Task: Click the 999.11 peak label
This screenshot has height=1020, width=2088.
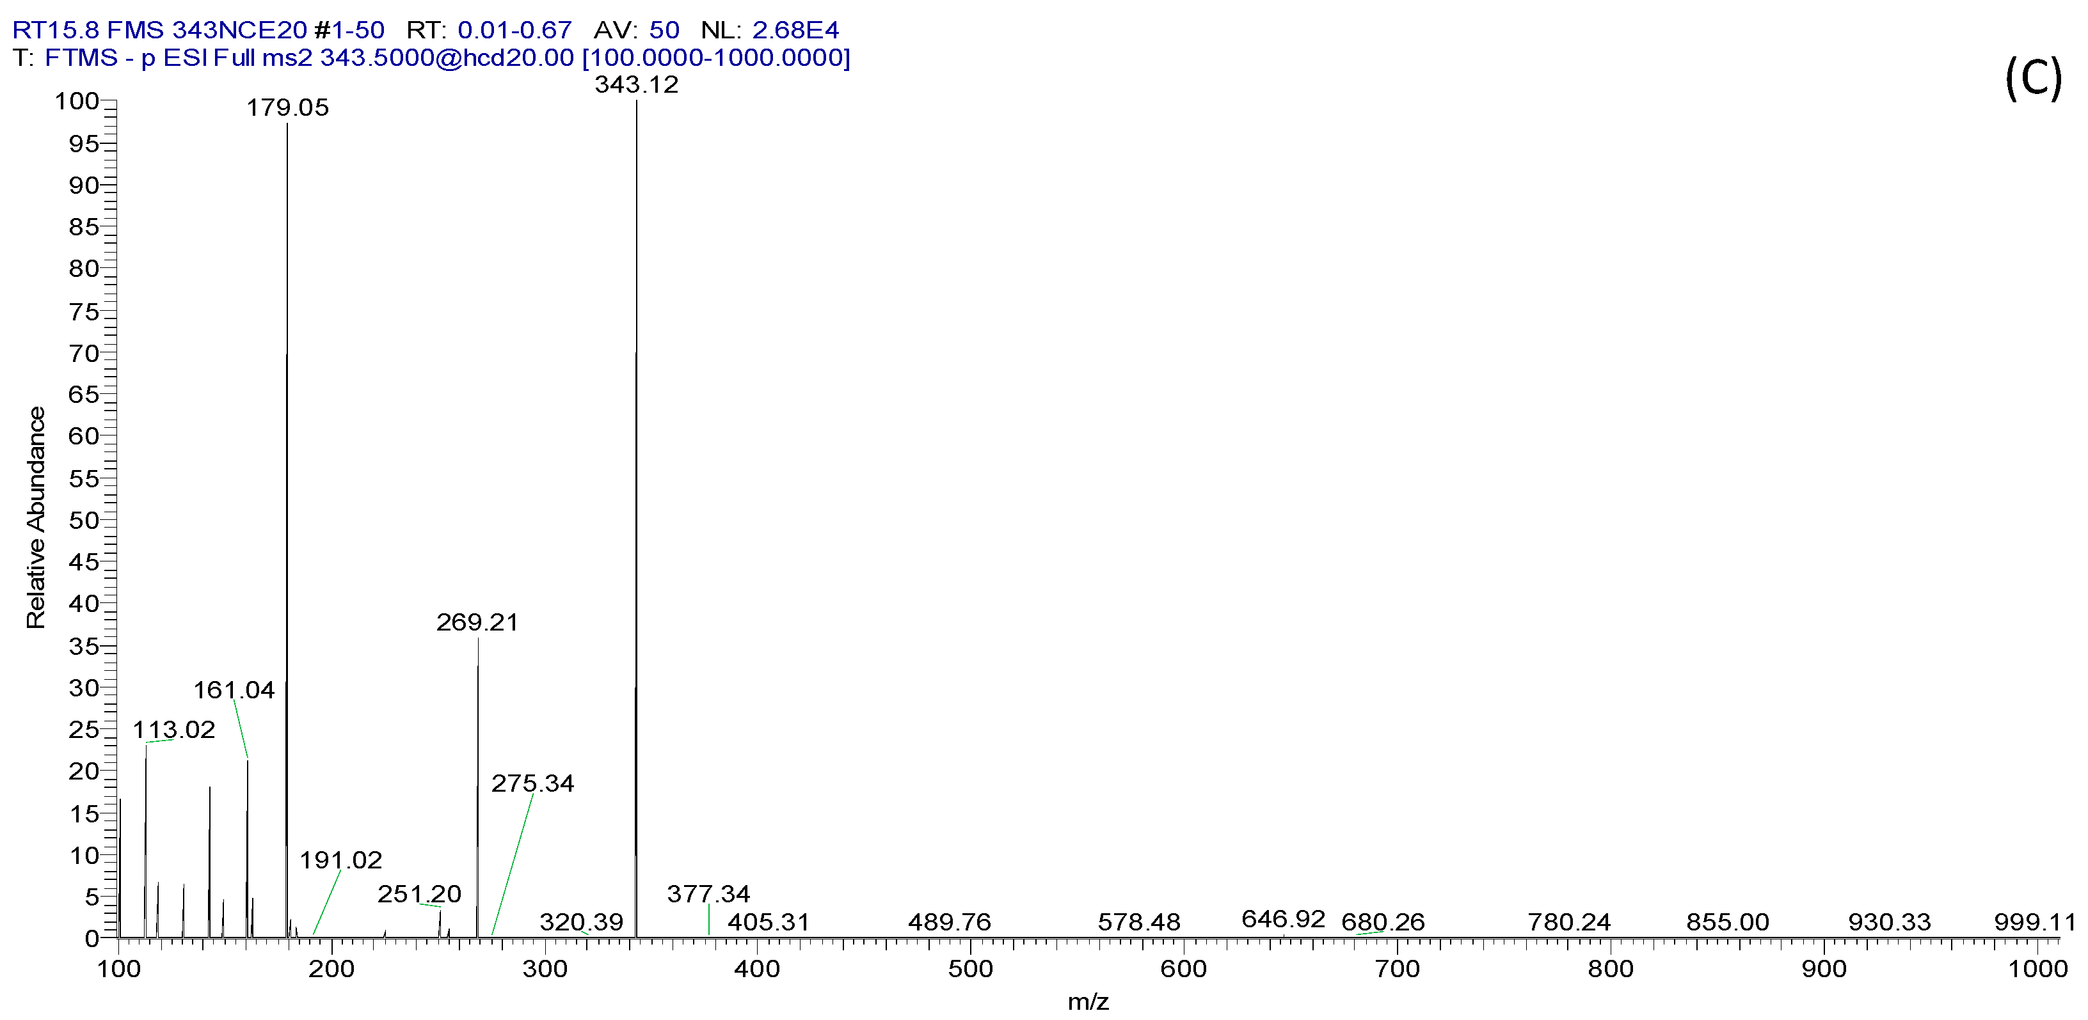Action: pyautogui.click(x=2034, y=922)
